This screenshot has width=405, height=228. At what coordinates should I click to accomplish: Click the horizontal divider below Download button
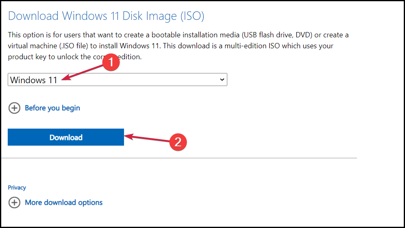(179, 158)
